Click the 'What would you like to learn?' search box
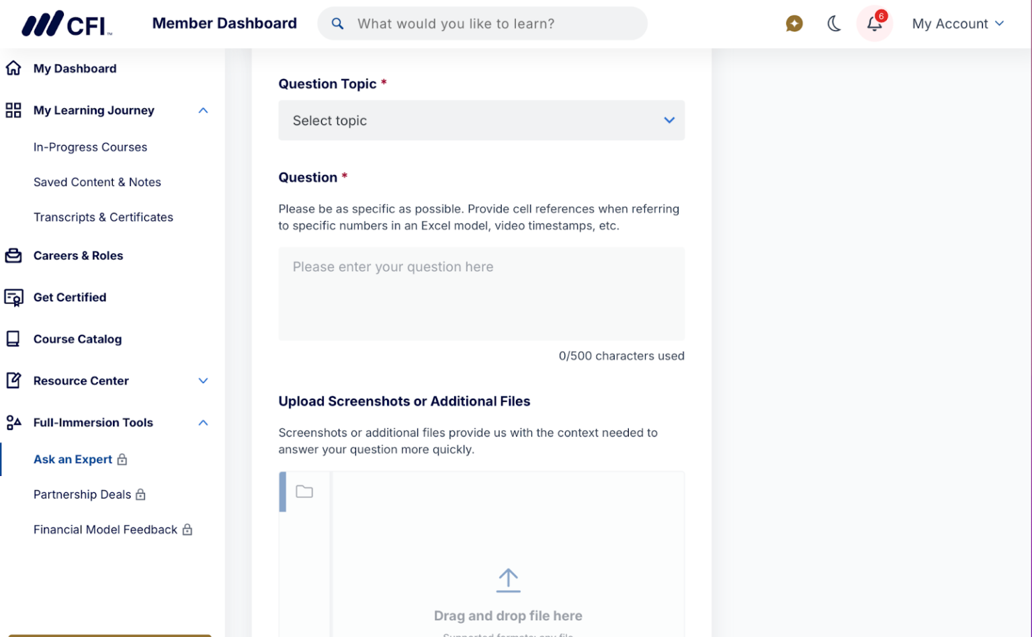The width and height of the screenshot is (1032, 637). (482, 23)
